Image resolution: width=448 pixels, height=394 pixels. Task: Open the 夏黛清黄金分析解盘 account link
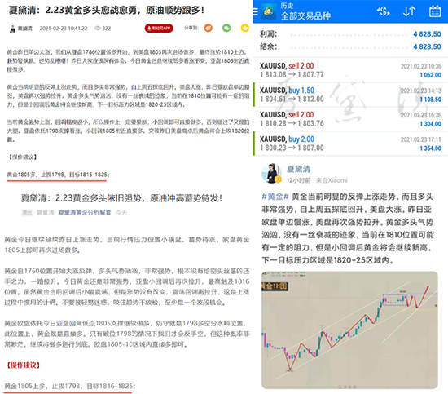click(85, 212)
